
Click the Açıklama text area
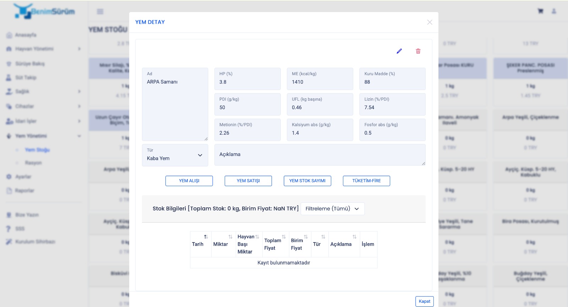[x=320, y=155]
